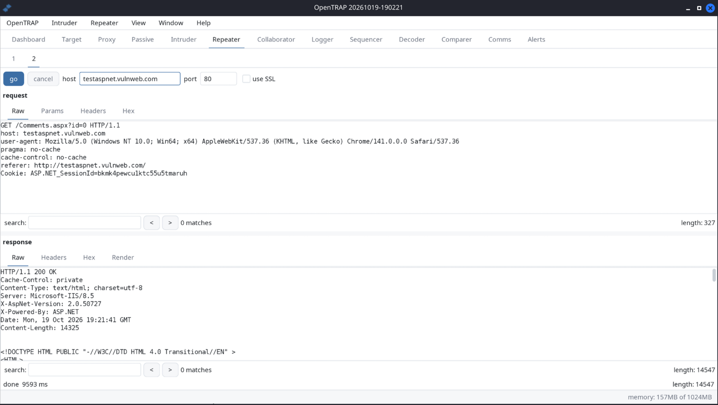
Task: Switch to the Sequencer tab
Action: coord(366,39)
